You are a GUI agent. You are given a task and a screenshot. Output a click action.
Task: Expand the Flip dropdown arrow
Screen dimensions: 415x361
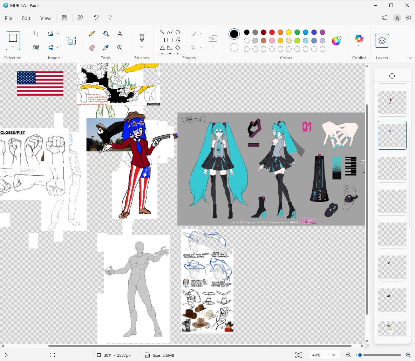click(x=58, y=48)
